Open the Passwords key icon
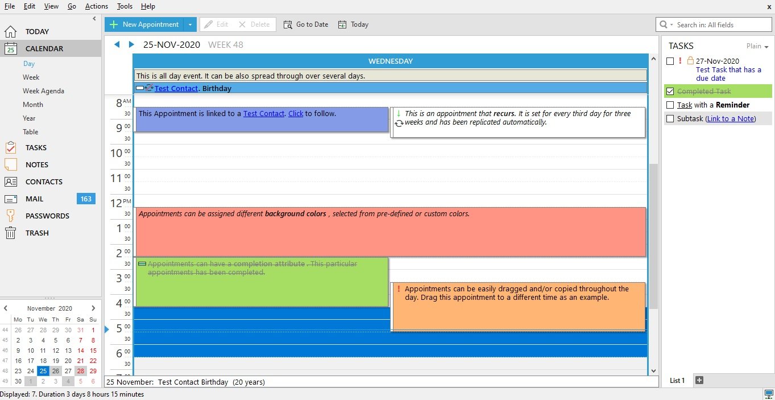Image resolution: width=775 pixels, height=400 pixels. (x=11, y=216)
